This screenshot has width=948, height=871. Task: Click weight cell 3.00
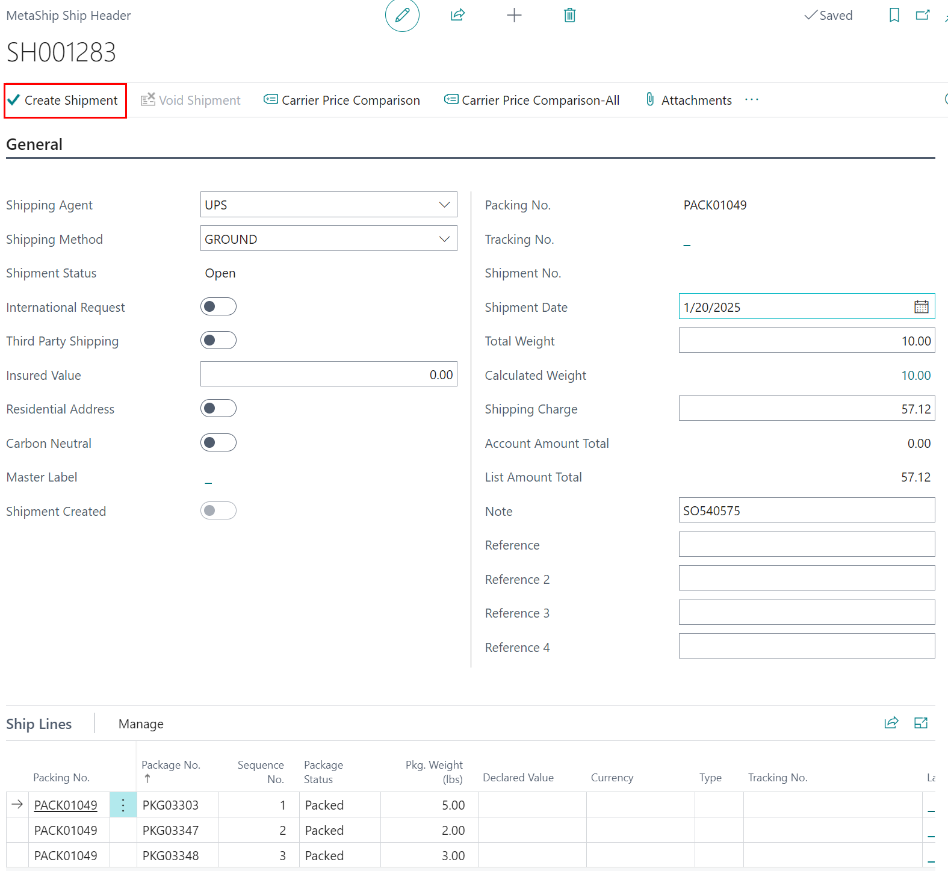pyautogui.click(x=430, y=855)
